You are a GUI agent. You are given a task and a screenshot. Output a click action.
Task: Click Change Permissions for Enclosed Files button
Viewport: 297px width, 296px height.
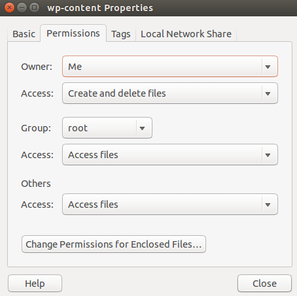point(114,244)
